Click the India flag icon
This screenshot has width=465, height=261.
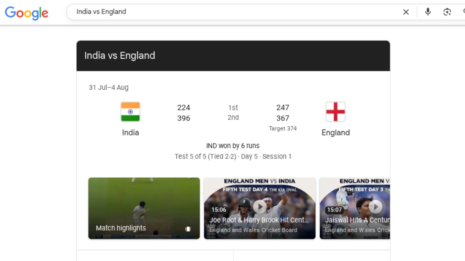(130, 112)
